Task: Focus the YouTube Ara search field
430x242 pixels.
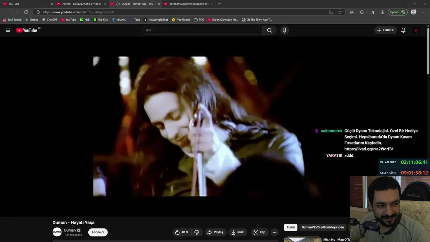Action: coord(203,30)
